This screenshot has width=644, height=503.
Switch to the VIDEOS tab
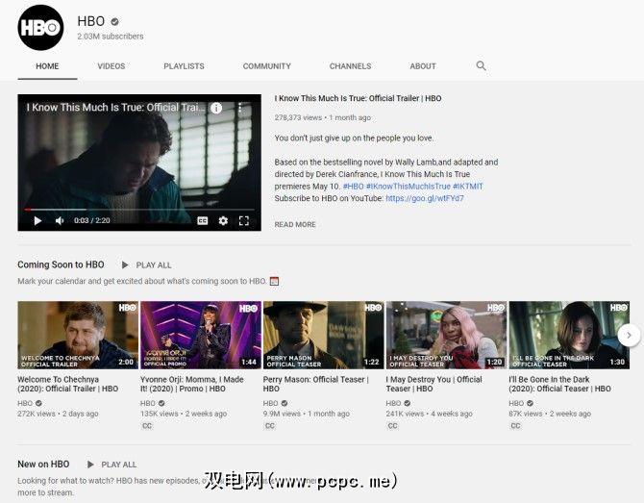click(x=111, y=66)
